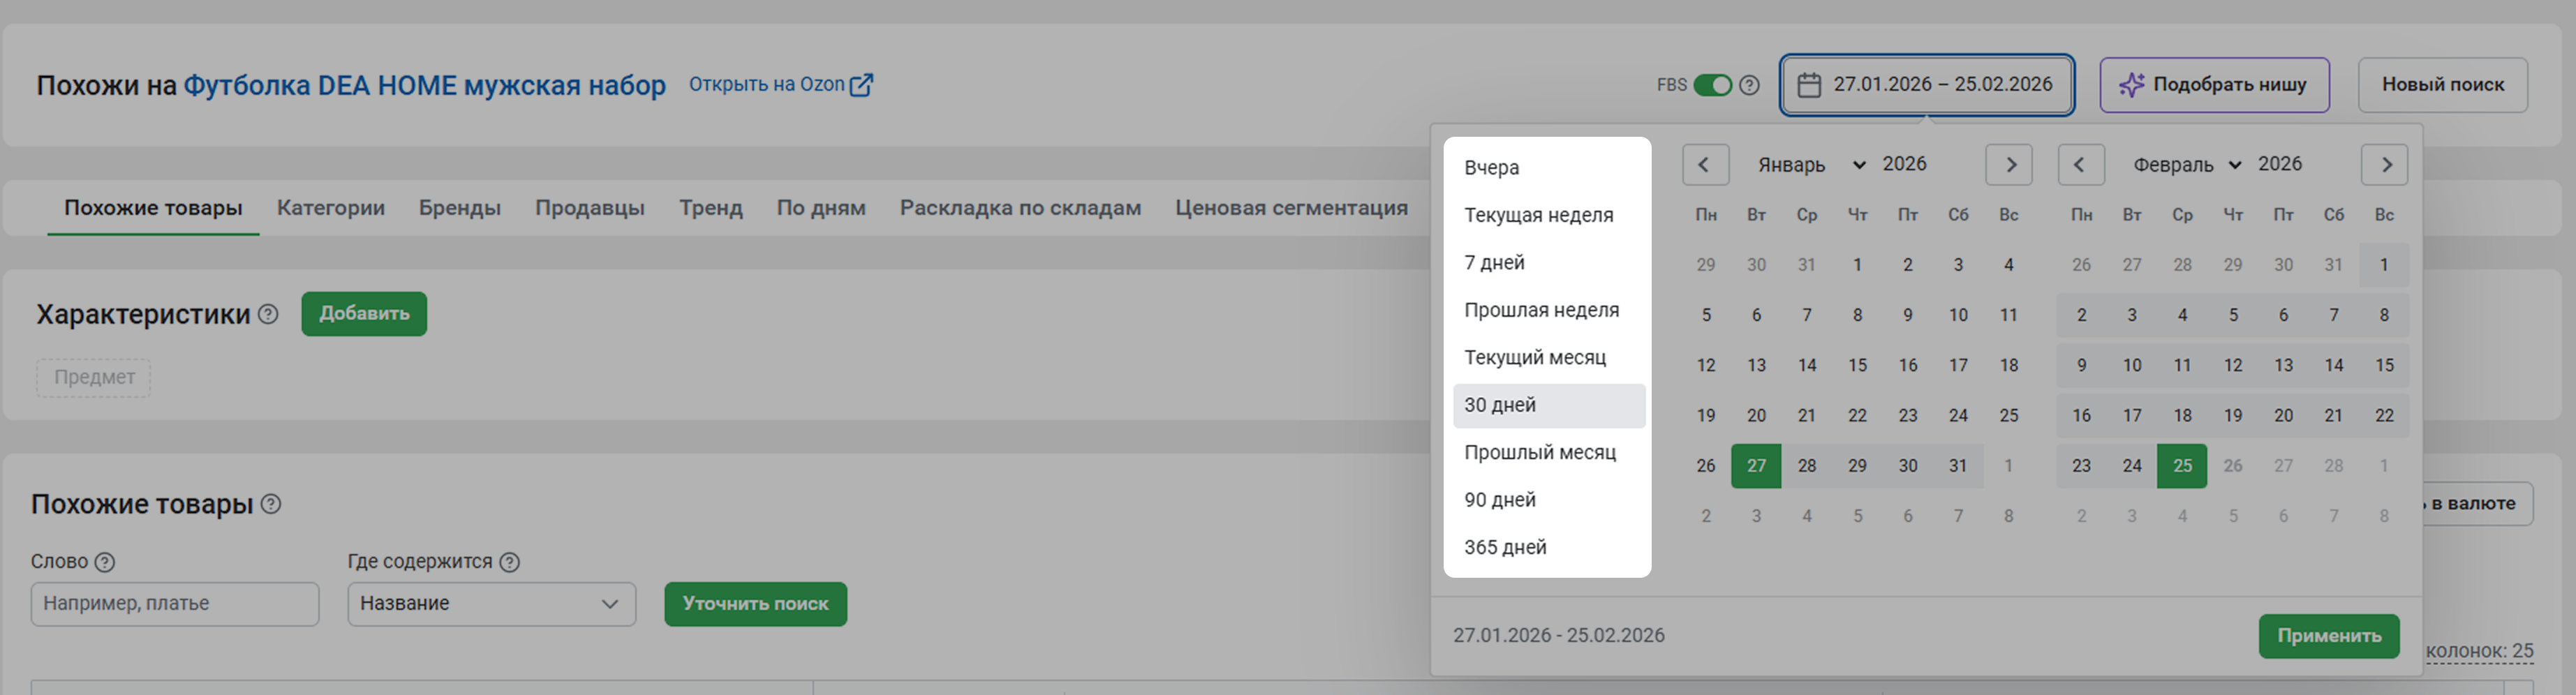Click the help icon next to FBS toggle
The image size is (2576, 695).
pos(1749,85)
